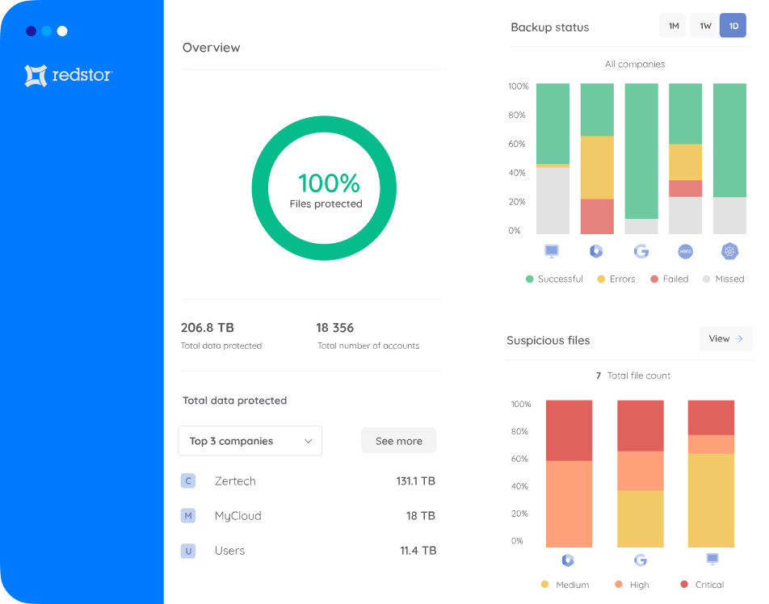Open the Top 3 companies dropdown

pyautogui.click(x=250, y=441)
